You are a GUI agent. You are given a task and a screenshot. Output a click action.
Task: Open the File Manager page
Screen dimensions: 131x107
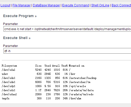[21, 5]
